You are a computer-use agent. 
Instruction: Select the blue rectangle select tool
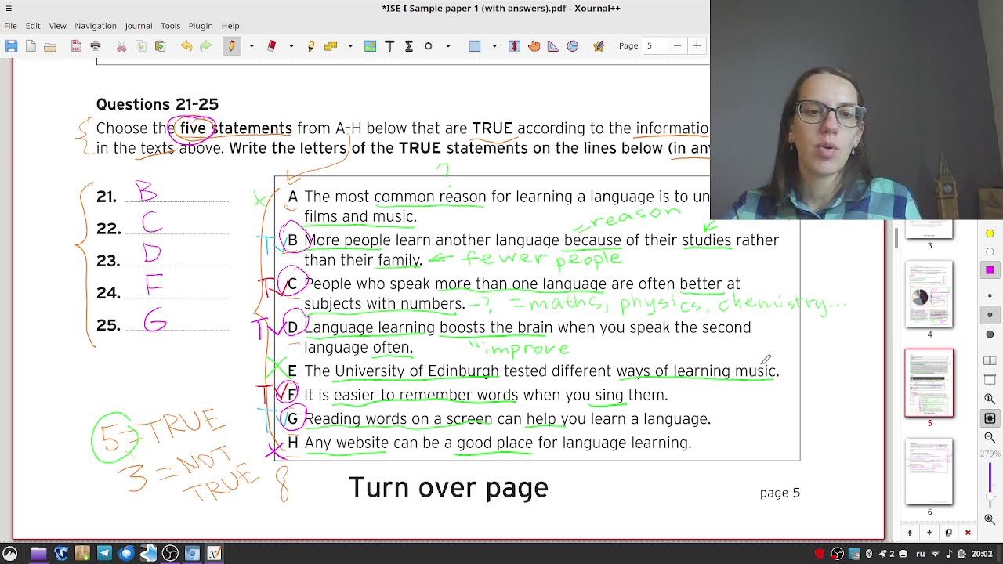tap(475, 46)
